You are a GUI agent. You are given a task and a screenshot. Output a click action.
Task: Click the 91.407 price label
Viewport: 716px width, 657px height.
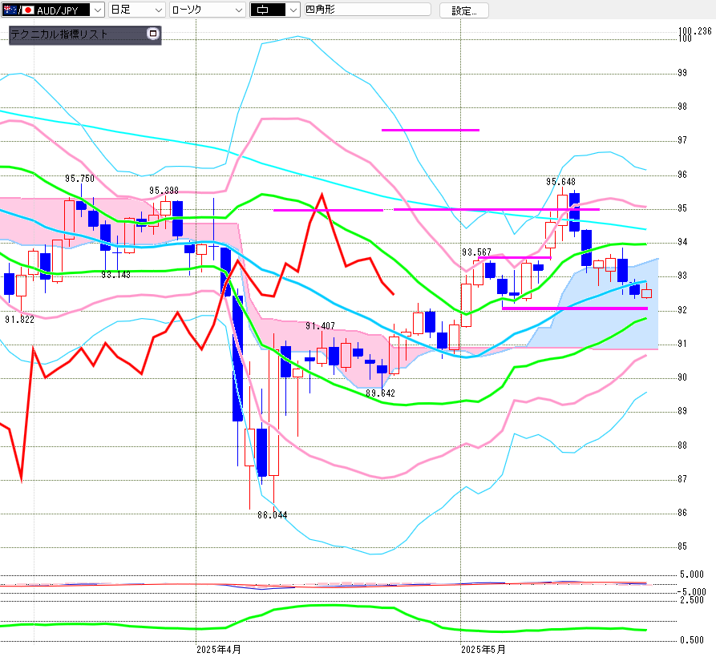tap(320, 326)
